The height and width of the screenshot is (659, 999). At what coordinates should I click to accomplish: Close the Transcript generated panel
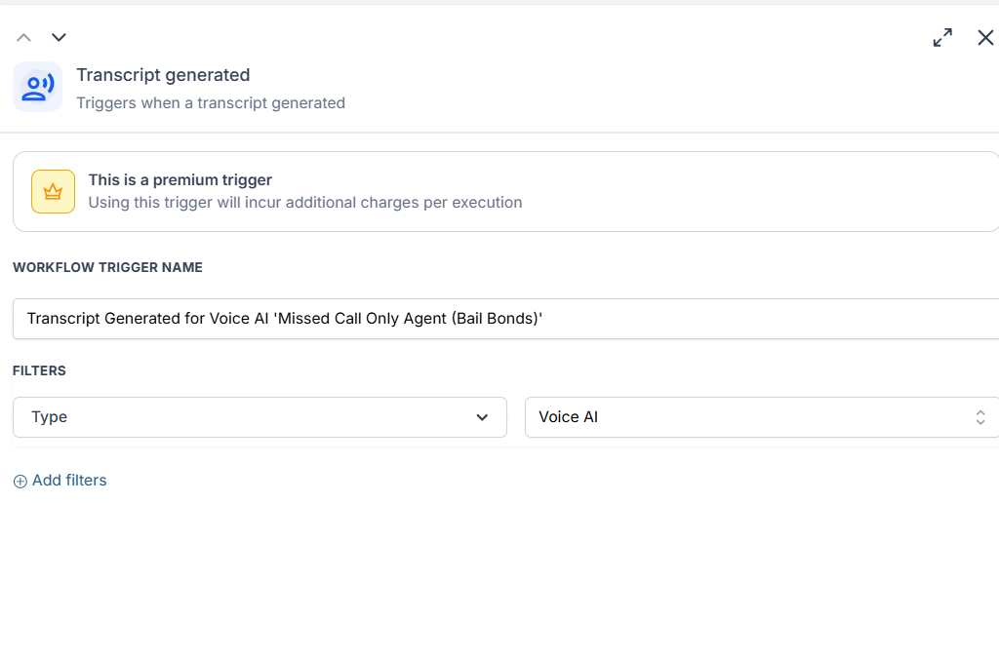(x=985, y=38)
